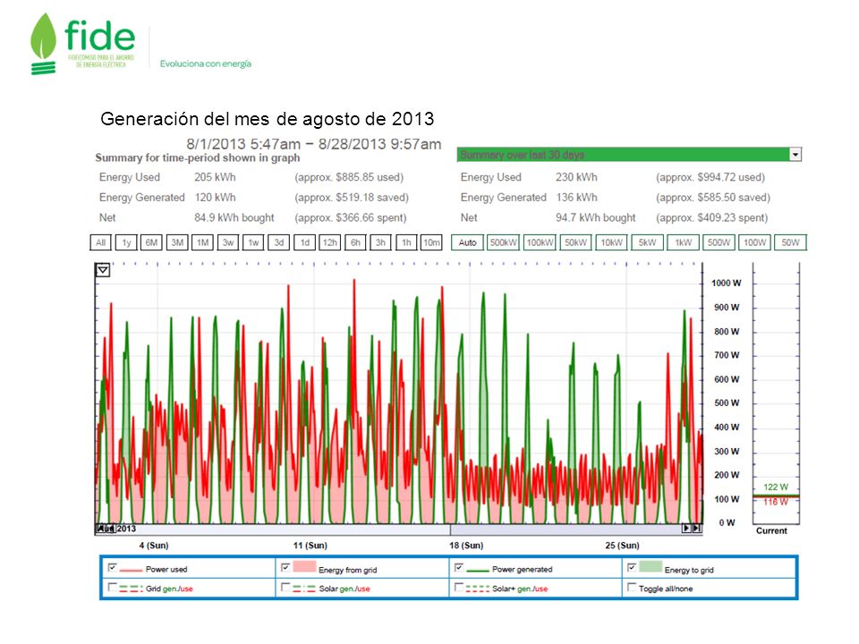
Task: Toggle the Power used checkbox
Action: tap(113, 567)
